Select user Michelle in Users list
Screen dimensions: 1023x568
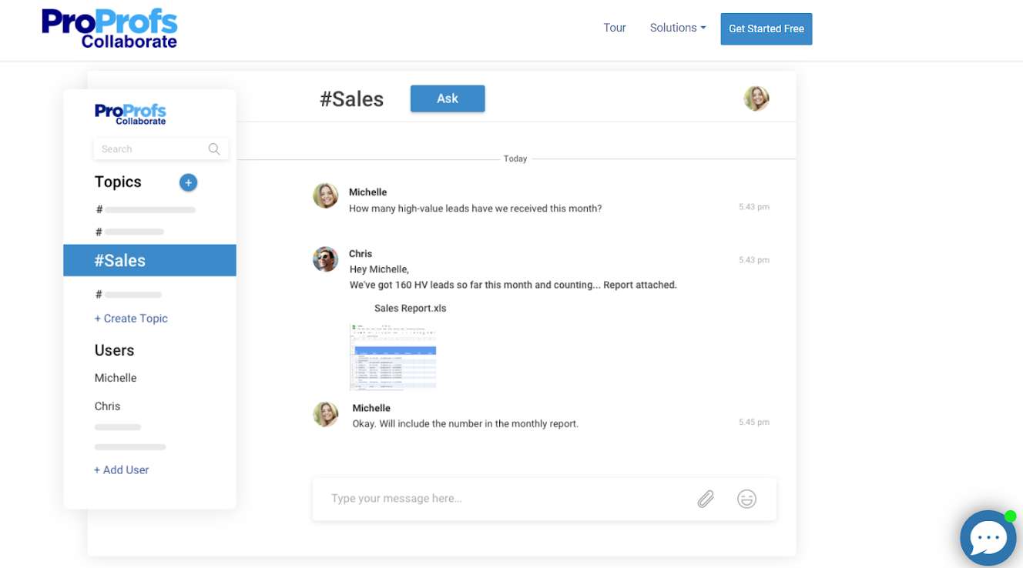pyautogui.click(x=116, y=378)
